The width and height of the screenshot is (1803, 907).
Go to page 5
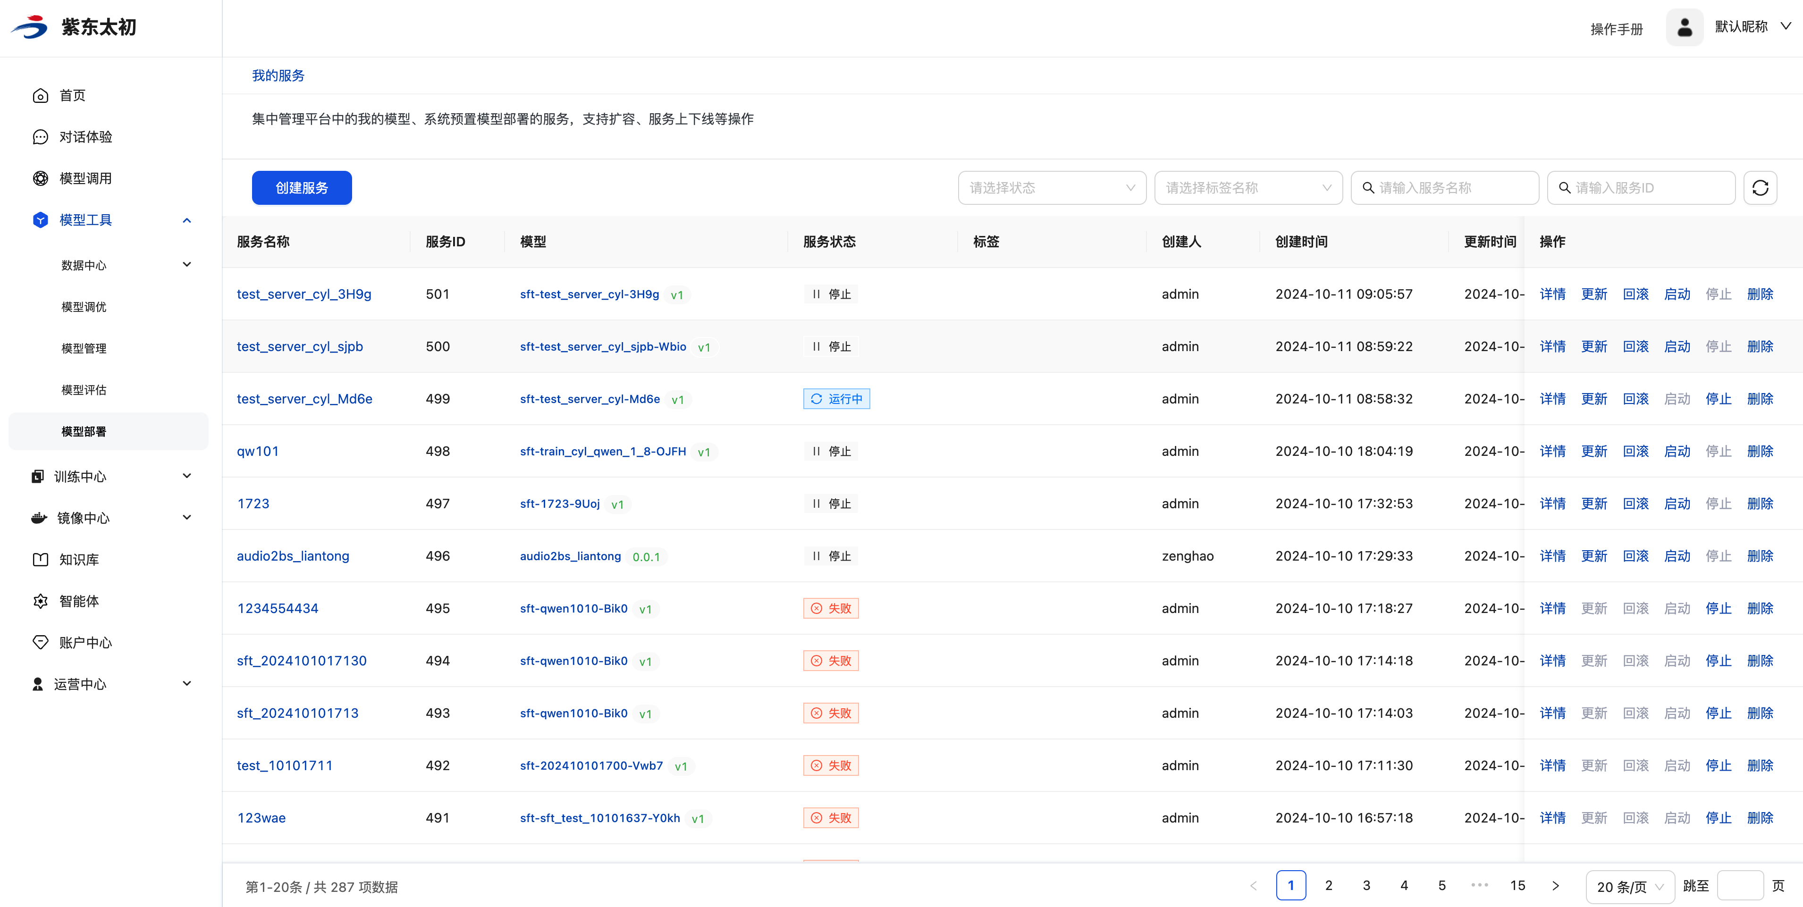pos(1442,885)
